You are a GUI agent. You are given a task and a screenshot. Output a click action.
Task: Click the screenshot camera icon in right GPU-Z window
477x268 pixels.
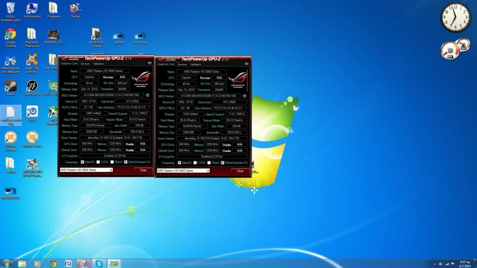(247, 64)
